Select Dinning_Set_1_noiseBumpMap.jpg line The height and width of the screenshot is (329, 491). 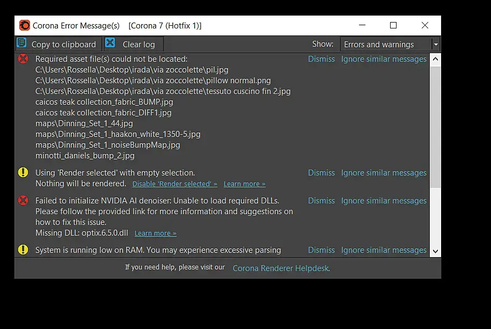pos(108,145)
